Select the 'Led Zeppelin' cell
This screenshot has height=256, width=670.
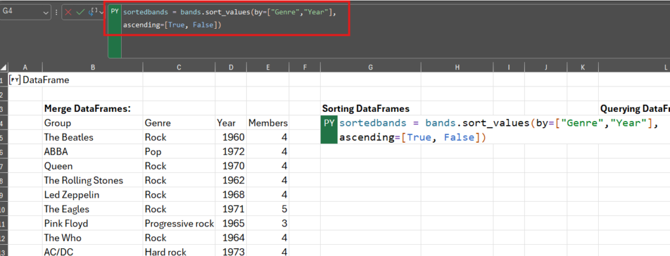coord(93,195)
